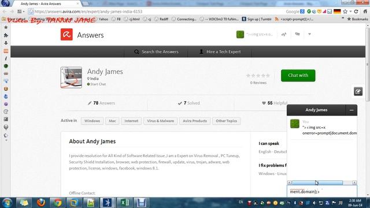The width and height of the screenshot is (370, 208).
Task: Click Search the Answers
Action: 157,51
